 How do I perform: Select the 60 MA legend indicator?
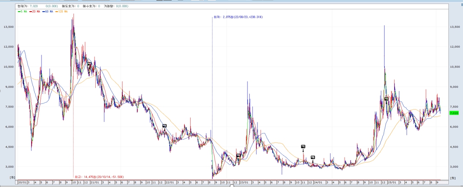click(48, 12)
